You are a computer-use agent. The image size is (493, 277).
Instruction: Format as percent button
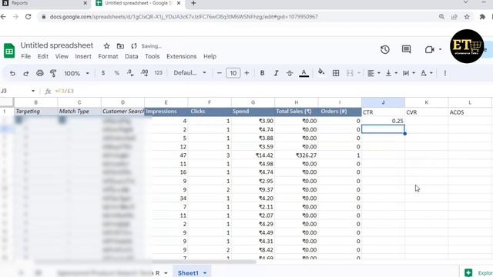tap(116, 73)
